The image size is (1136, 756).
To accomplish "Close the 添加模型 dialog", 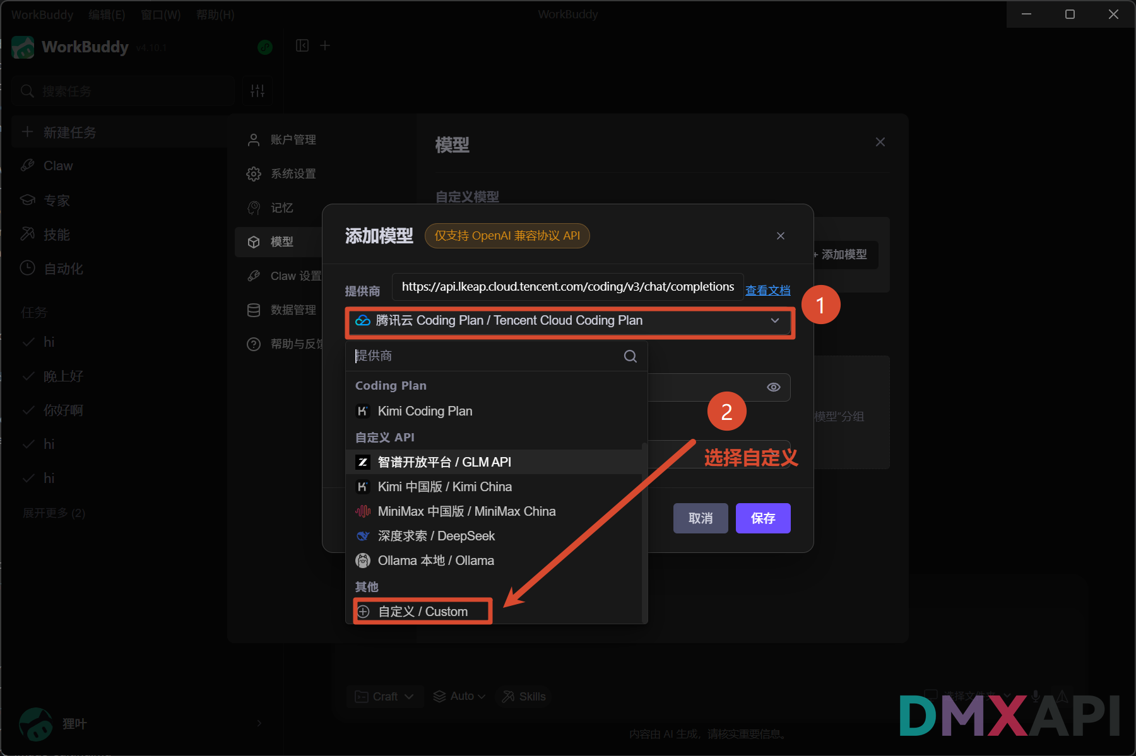I will point(781,236).
